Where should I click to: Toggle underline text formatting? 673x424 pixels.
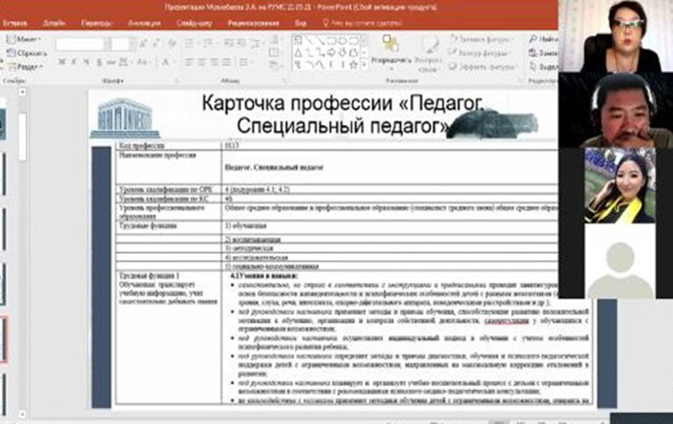pos(85,62)
